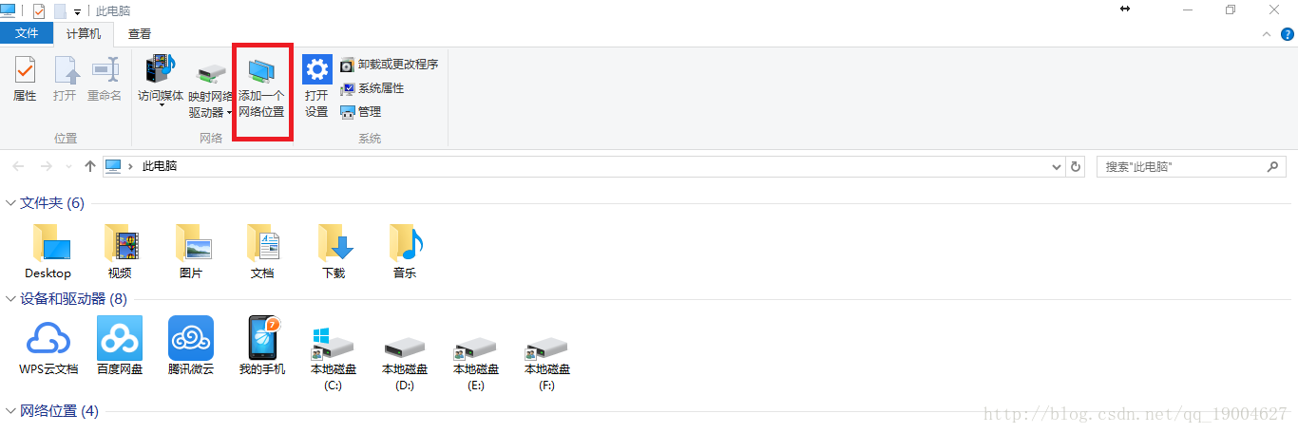
Task: Select the 腾讯微云 cloud icon
Action: 191,346
